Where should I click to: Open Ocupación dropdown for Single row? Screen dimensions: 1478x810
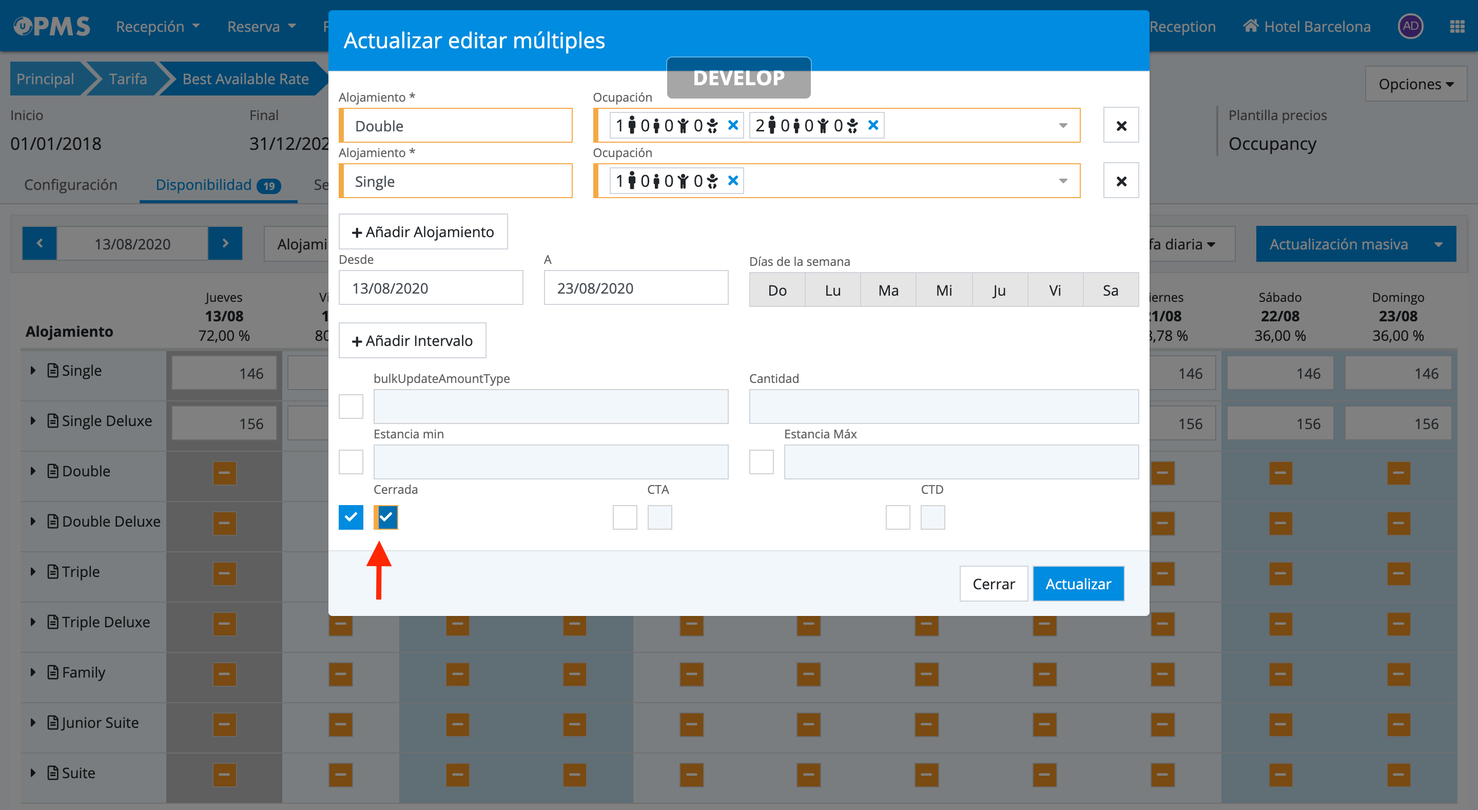click(x=1063, y=181)
